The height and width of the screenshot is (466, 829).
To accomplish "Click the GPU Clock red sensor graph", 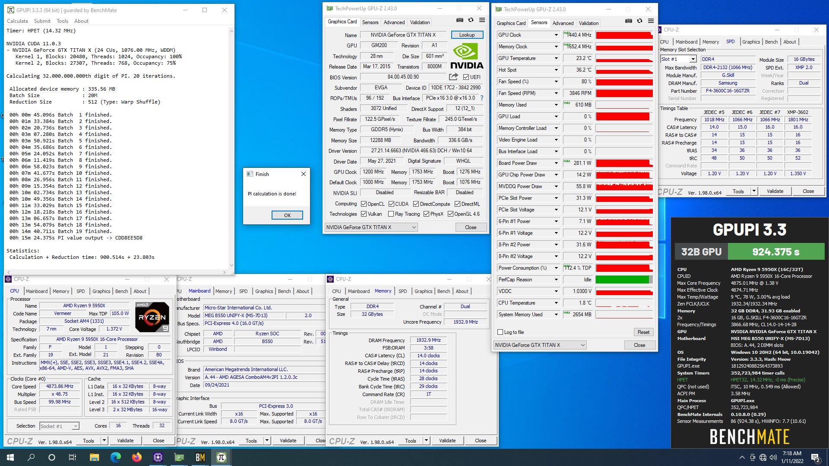I will click(x=624, y=35).
